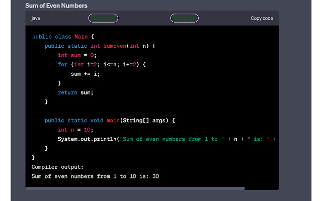Screen dimensions: 322x201
Task: Click the 'Compiler output:' label
Action: (x=57, y=167)
